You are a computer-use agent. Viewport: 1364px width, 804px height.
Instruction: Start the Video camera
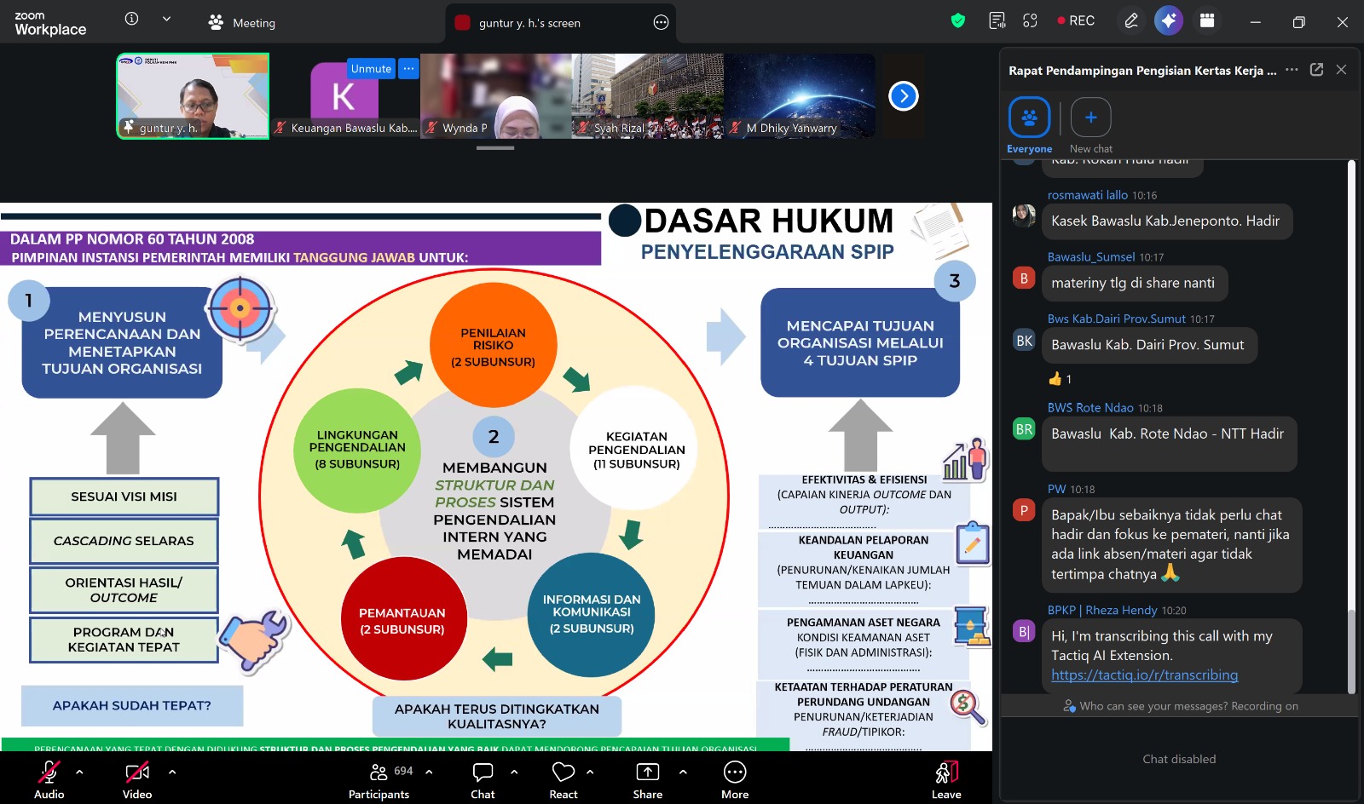click(137, 780)
